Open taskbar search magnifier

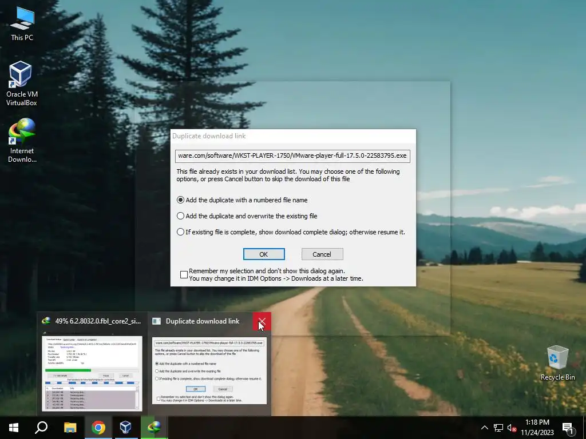point(41,428)
